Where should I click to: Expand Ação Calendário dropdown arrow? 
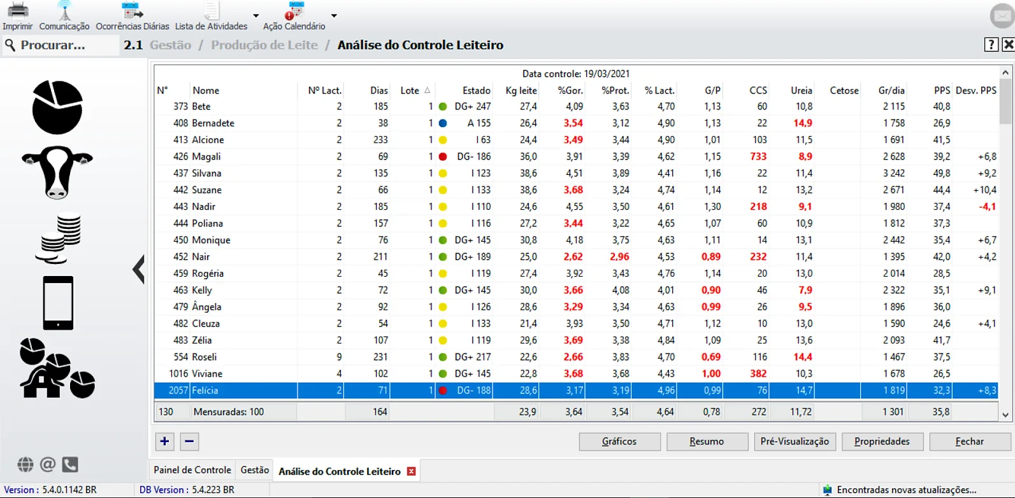click(x=334, y=16)
